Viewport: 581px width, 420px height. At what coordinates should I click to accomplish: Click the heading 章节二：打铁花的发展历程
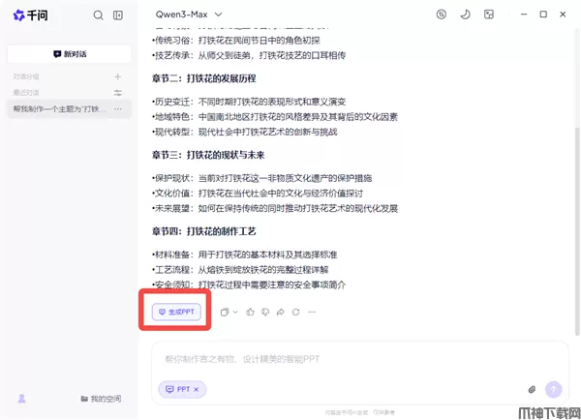pyautogui.click(x=203, y=78)
